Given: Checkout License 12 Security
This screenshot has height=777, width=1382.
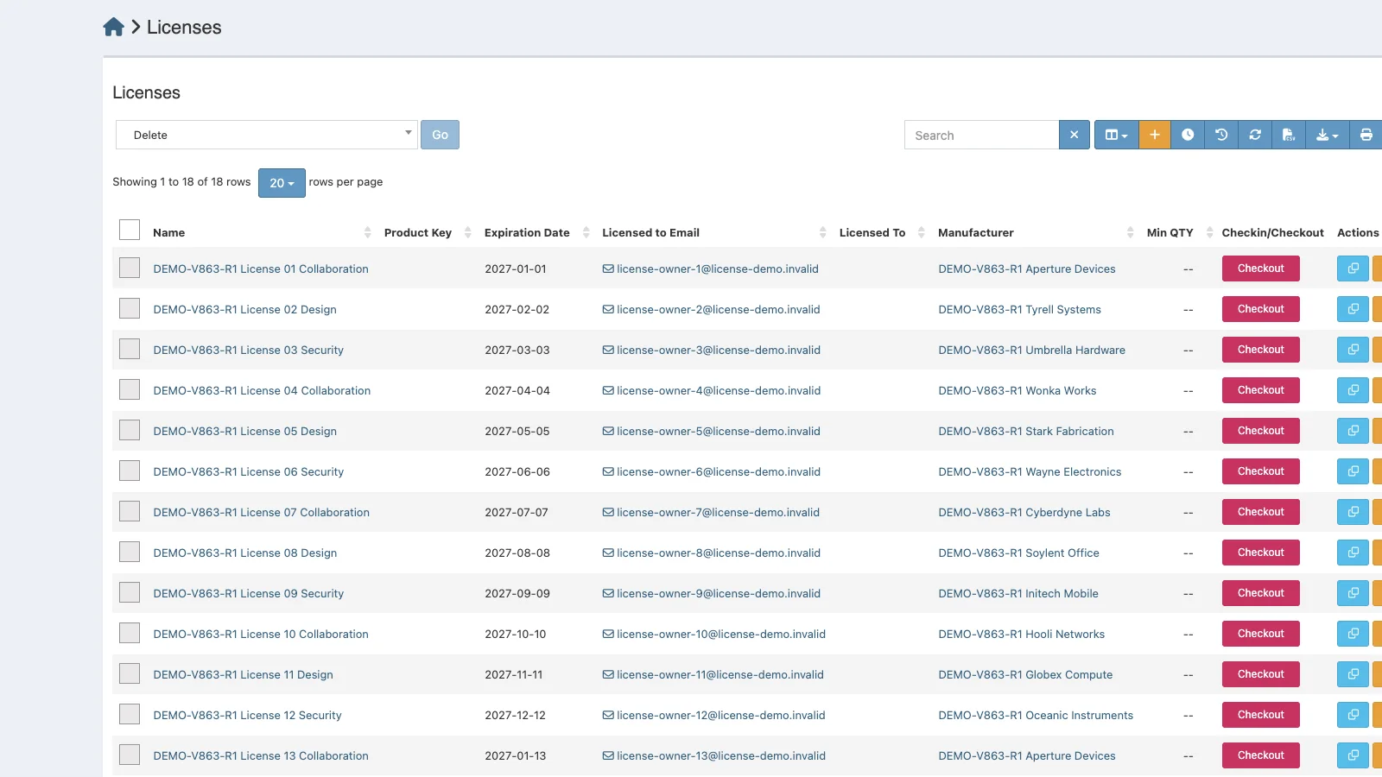Looking at the screenshot, I should (1260, 715).
